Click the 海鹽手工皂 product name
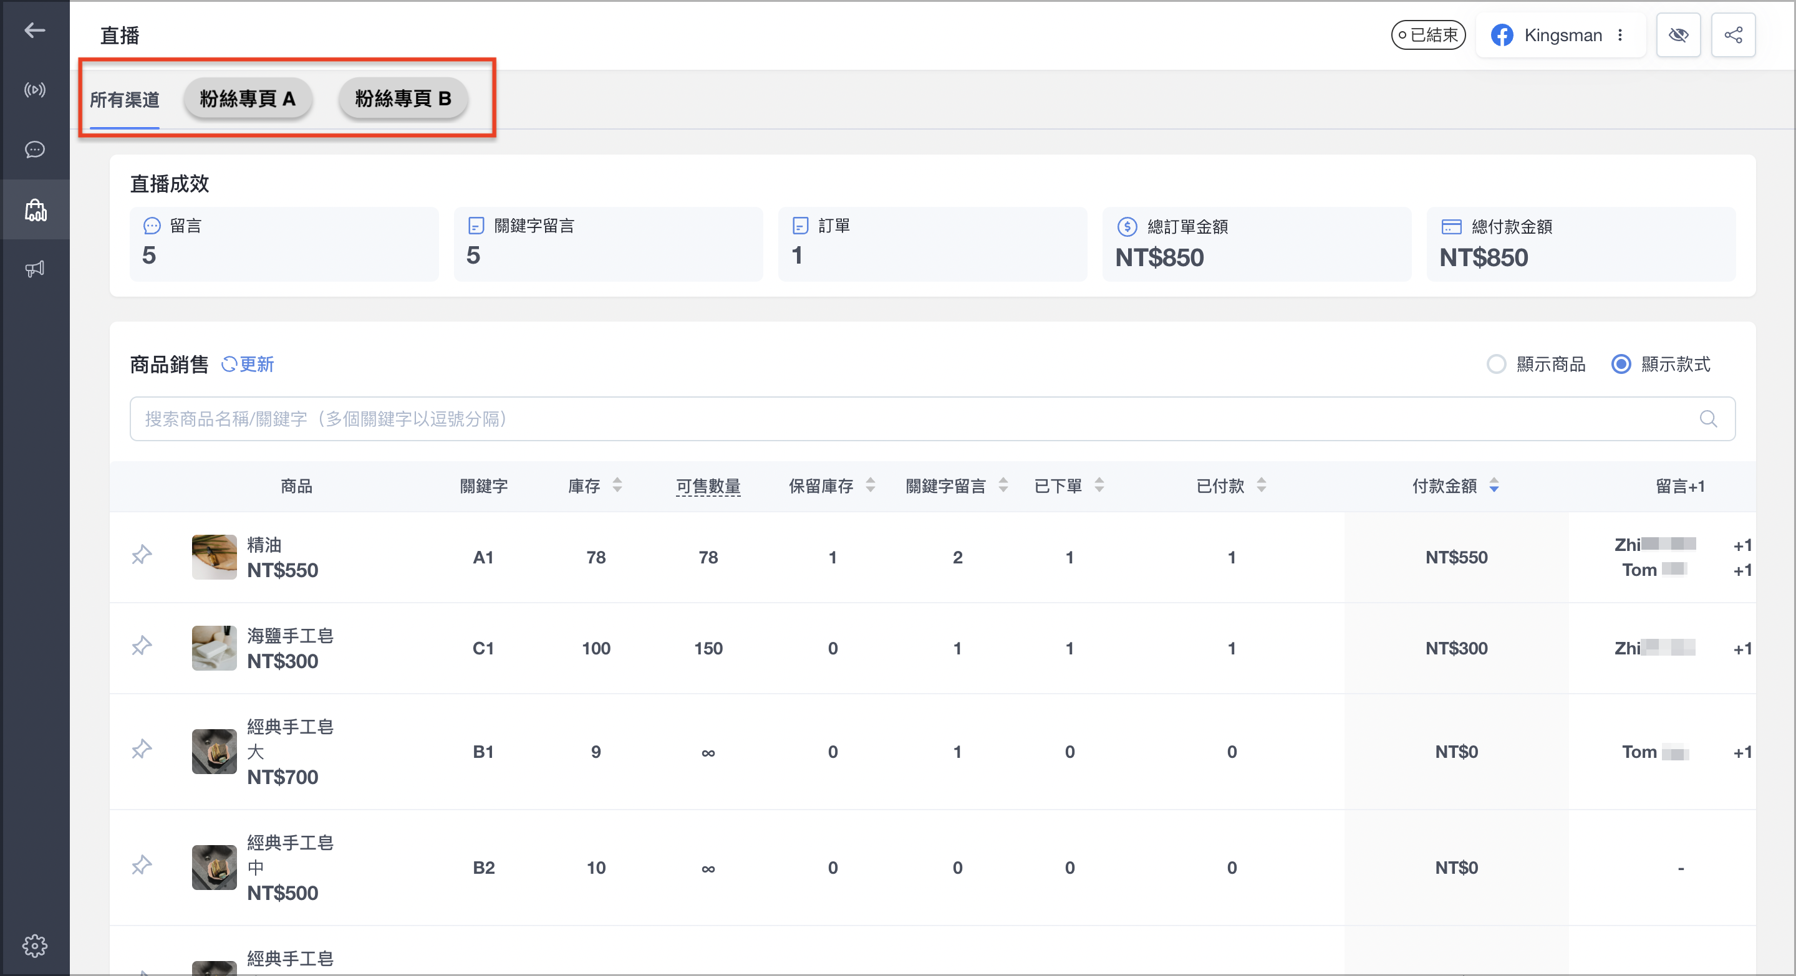This screenshot has height=976, width=1796. point(290,636)
